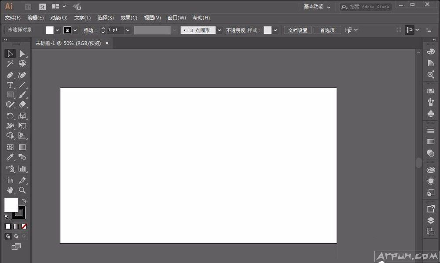440x263 pixels.
Task: Swap fill and stroke colors arrow
Action: pyautogui.click(x=25, y=201)
